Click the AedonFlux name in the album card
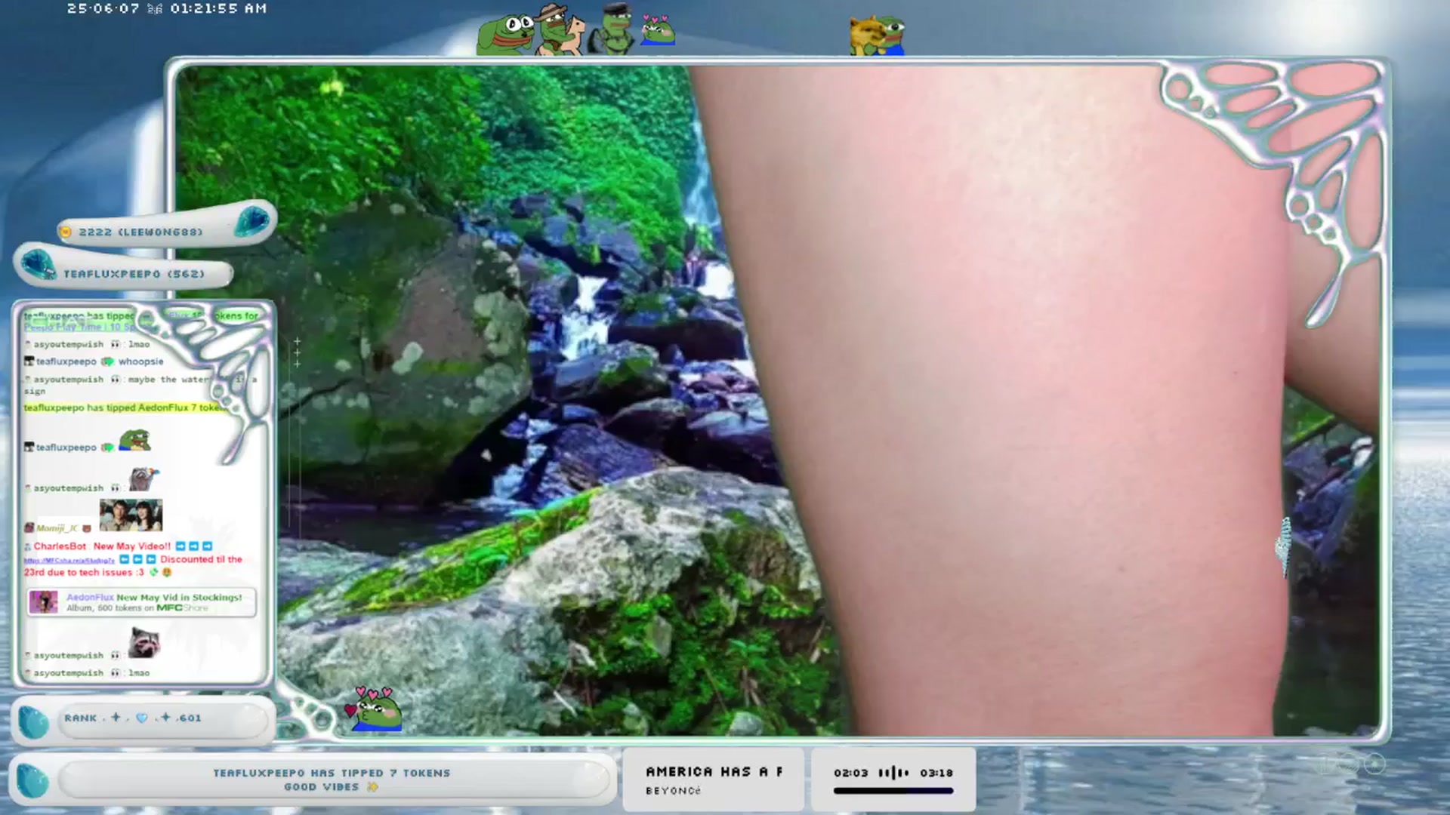 (90, 597)
